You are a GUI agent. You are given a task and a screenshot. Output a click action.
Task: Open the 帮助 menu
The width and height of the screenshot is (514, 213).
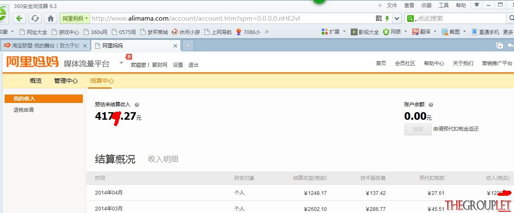pyautogui.click(x=461, y=5)
